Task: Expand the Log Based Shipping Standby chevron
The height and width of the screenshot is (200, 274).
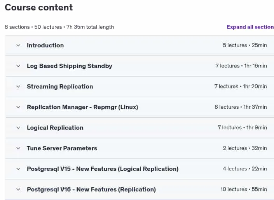Action: pyautogui.click(x=18, y=66)
